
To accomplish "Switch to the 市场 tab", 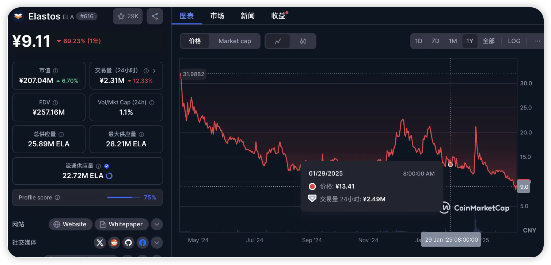I will coord(217,16).
